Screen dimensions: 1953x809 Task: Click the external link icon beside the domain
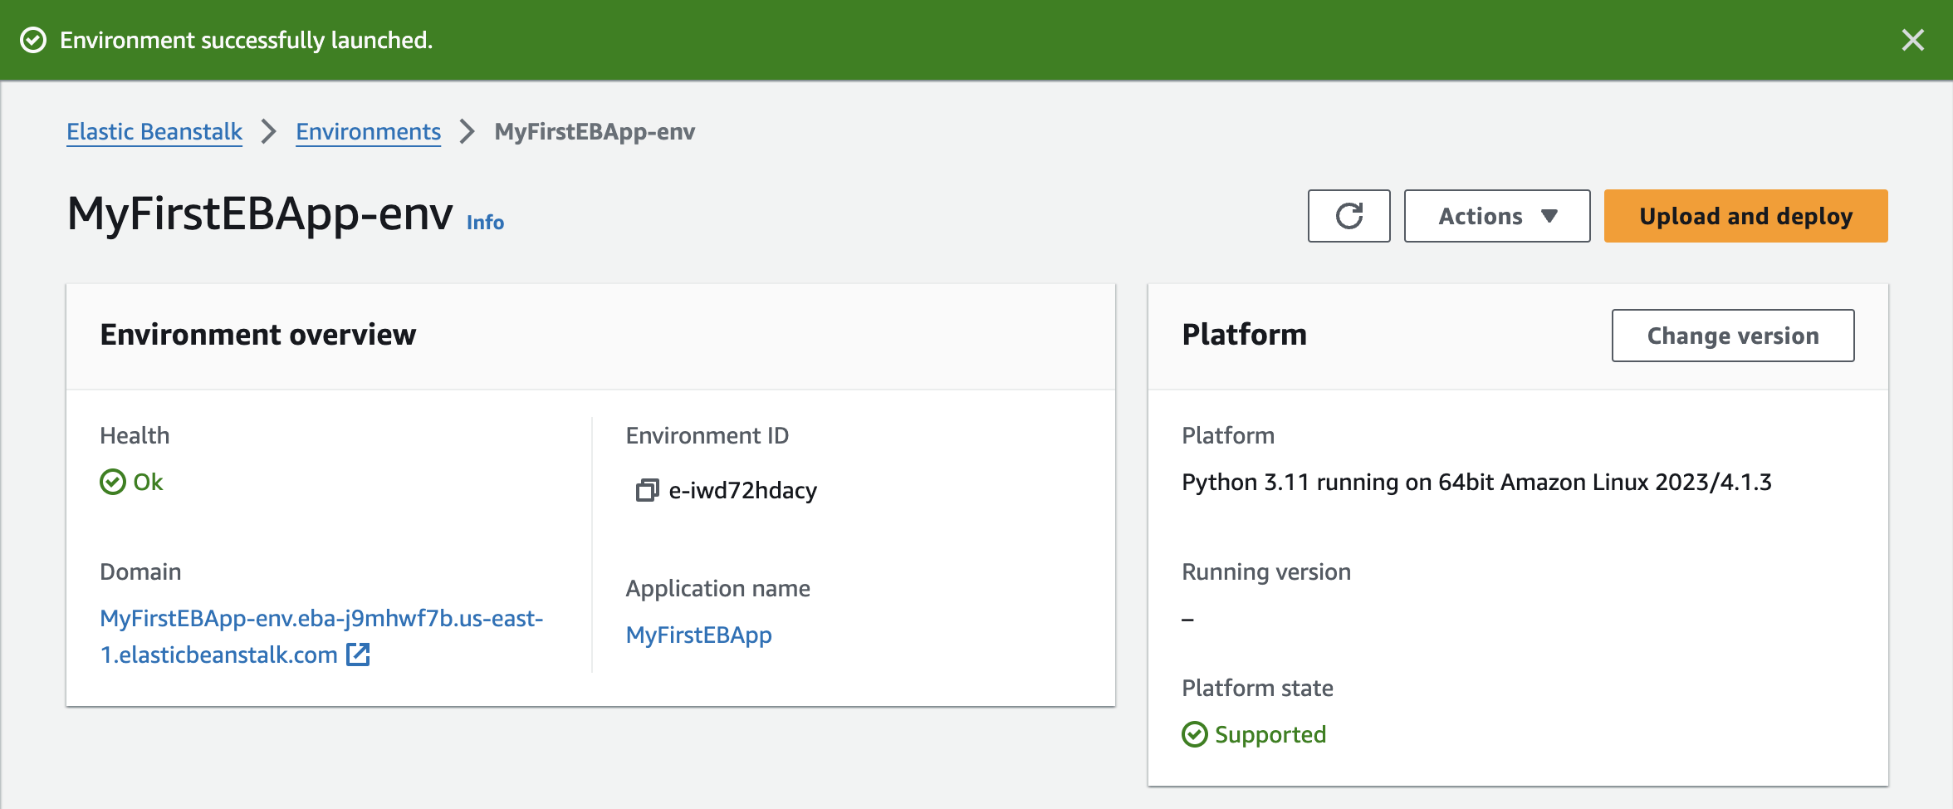tap(358, 655)
